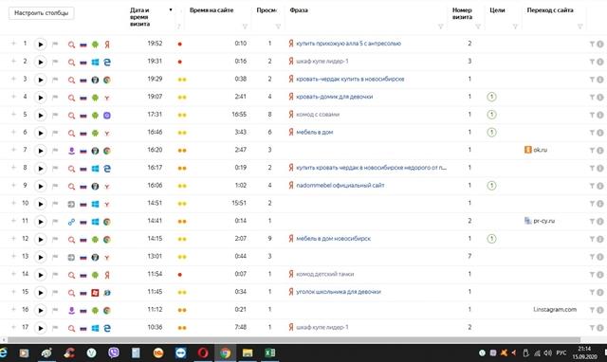Screen dimensions: 607x362
Task: Open filter under Просмотры column
Action: 278,27
